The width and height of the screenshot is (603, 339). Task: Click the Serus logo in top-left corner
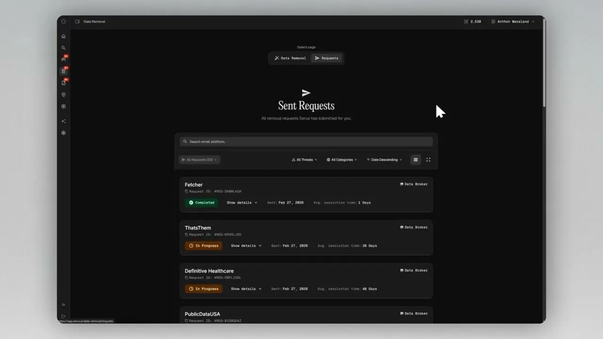(x=64, y=21)
